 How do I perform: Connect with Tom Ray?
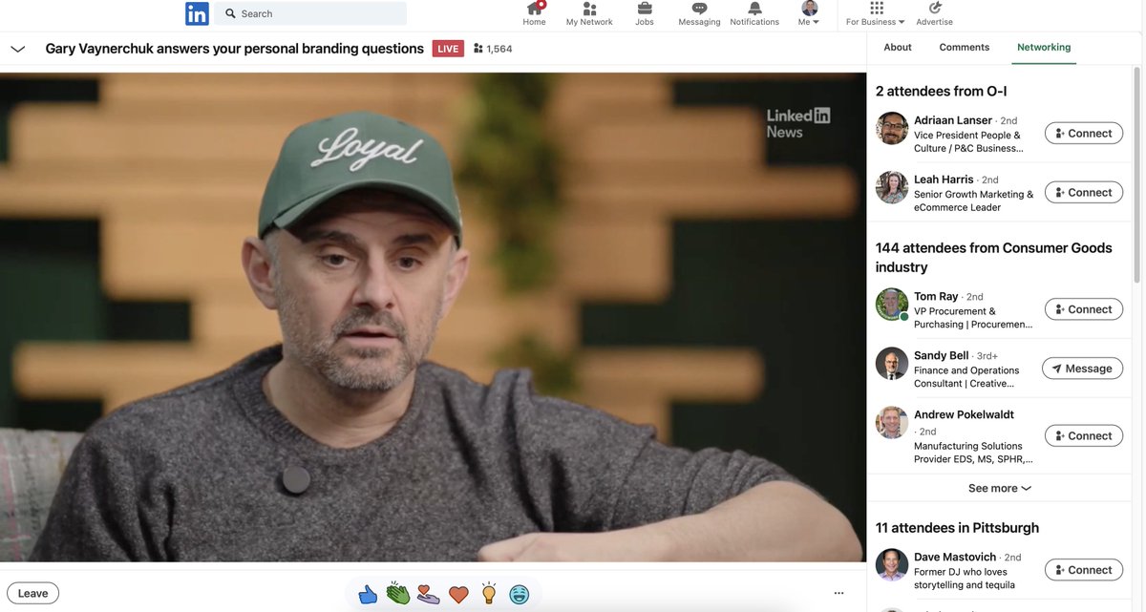point(1084,309)
